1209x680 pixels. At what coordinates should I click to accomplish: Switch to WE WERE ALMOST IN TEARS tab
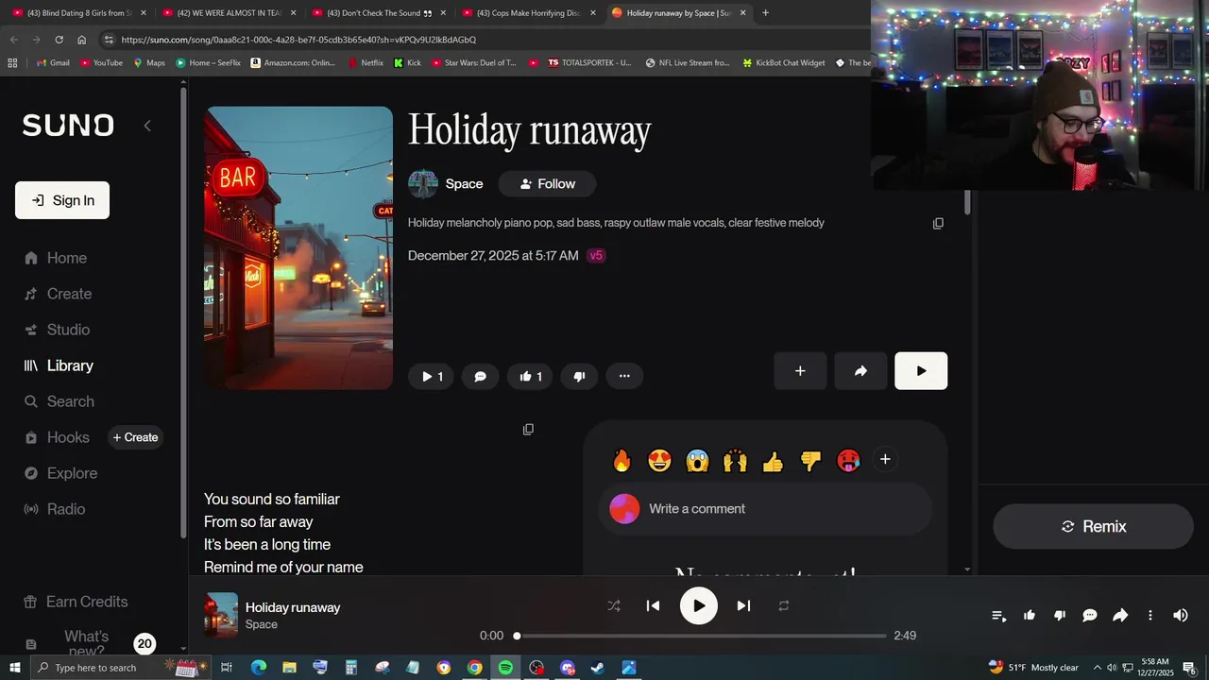[x=228, y=13]
